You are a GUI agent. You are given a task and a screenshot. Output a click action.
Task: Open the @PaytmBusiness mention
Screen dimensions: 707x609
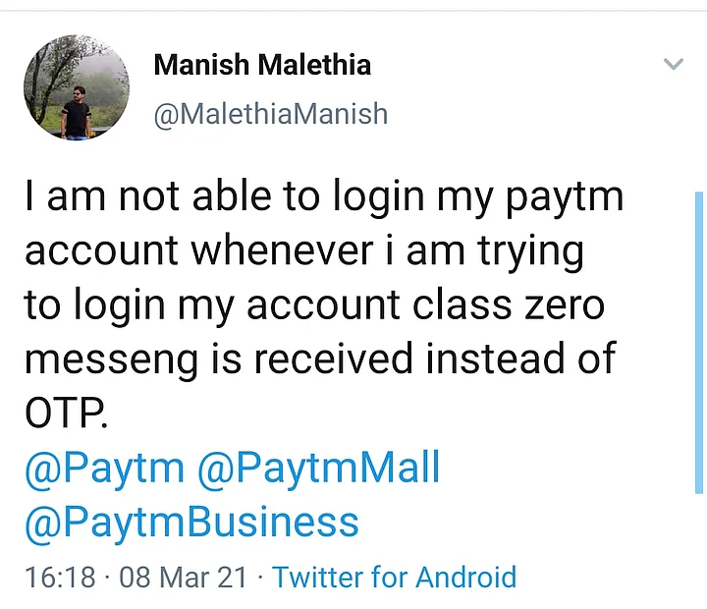tap(191, 522)
